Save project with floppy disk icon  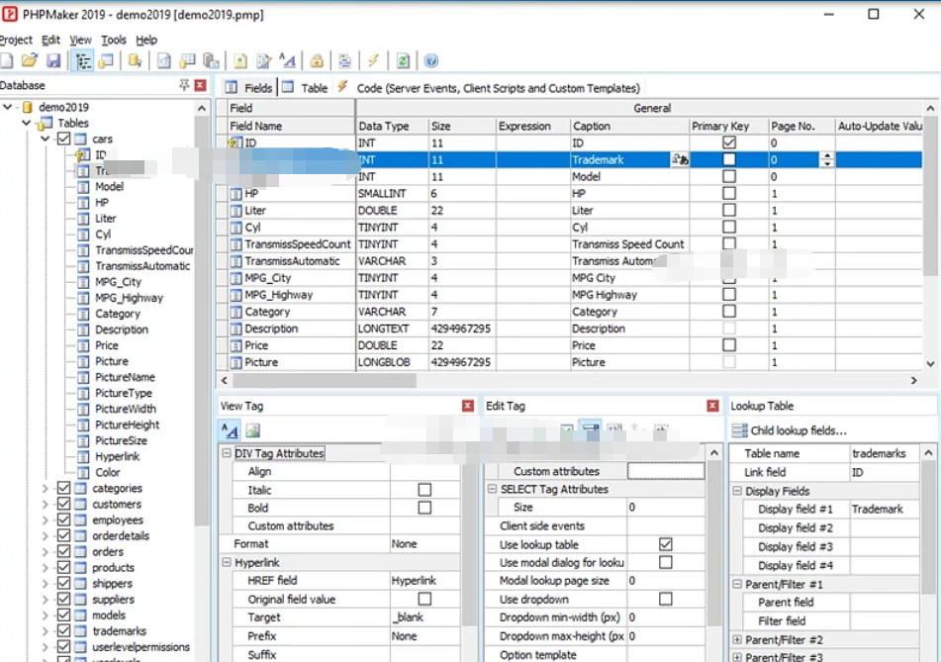(53, 60)
